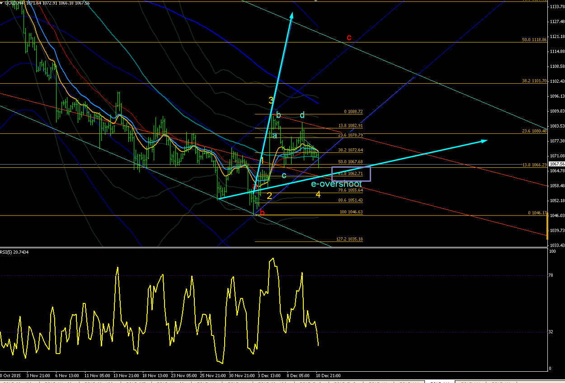Click the RSI scale value 32
The width and height of the screenshot is (565, 383).
[551, 332]
